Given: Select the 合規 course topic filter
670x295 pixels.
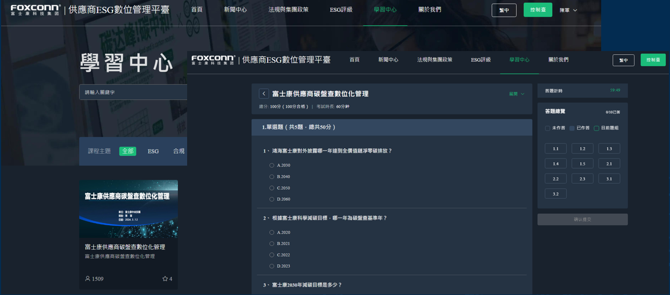Looking at the screenshot, I should pos(179,152).
